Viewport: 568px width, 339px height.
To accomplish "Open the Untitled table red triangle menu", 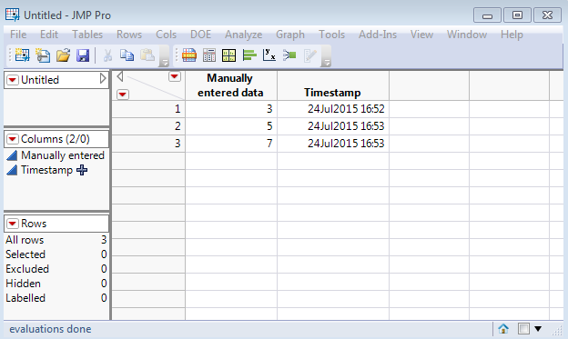I will point(13,80).
